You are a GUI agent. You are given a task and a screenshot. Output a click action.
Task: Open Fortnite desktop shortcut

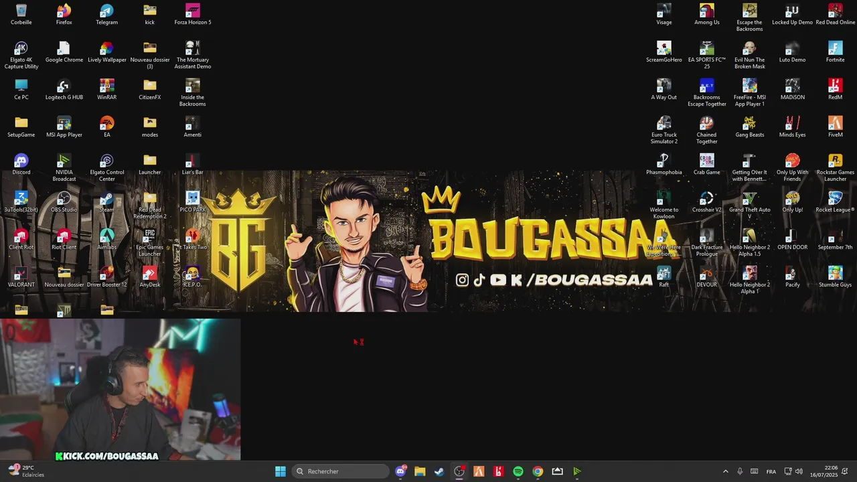point(836,52)
